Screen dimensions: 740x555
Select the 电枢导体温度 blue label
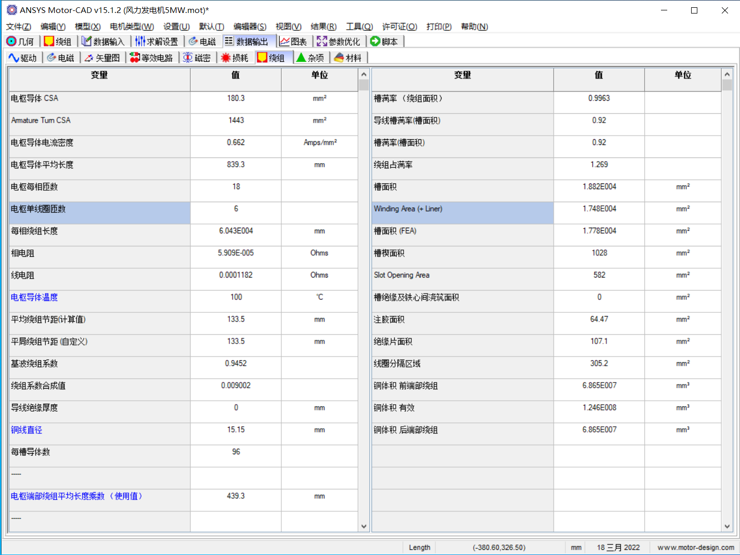34,297
